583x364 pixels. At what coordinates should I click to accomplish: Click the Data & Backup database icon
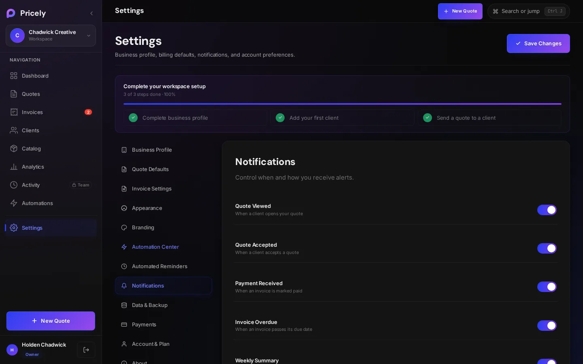tap(124, 305)
